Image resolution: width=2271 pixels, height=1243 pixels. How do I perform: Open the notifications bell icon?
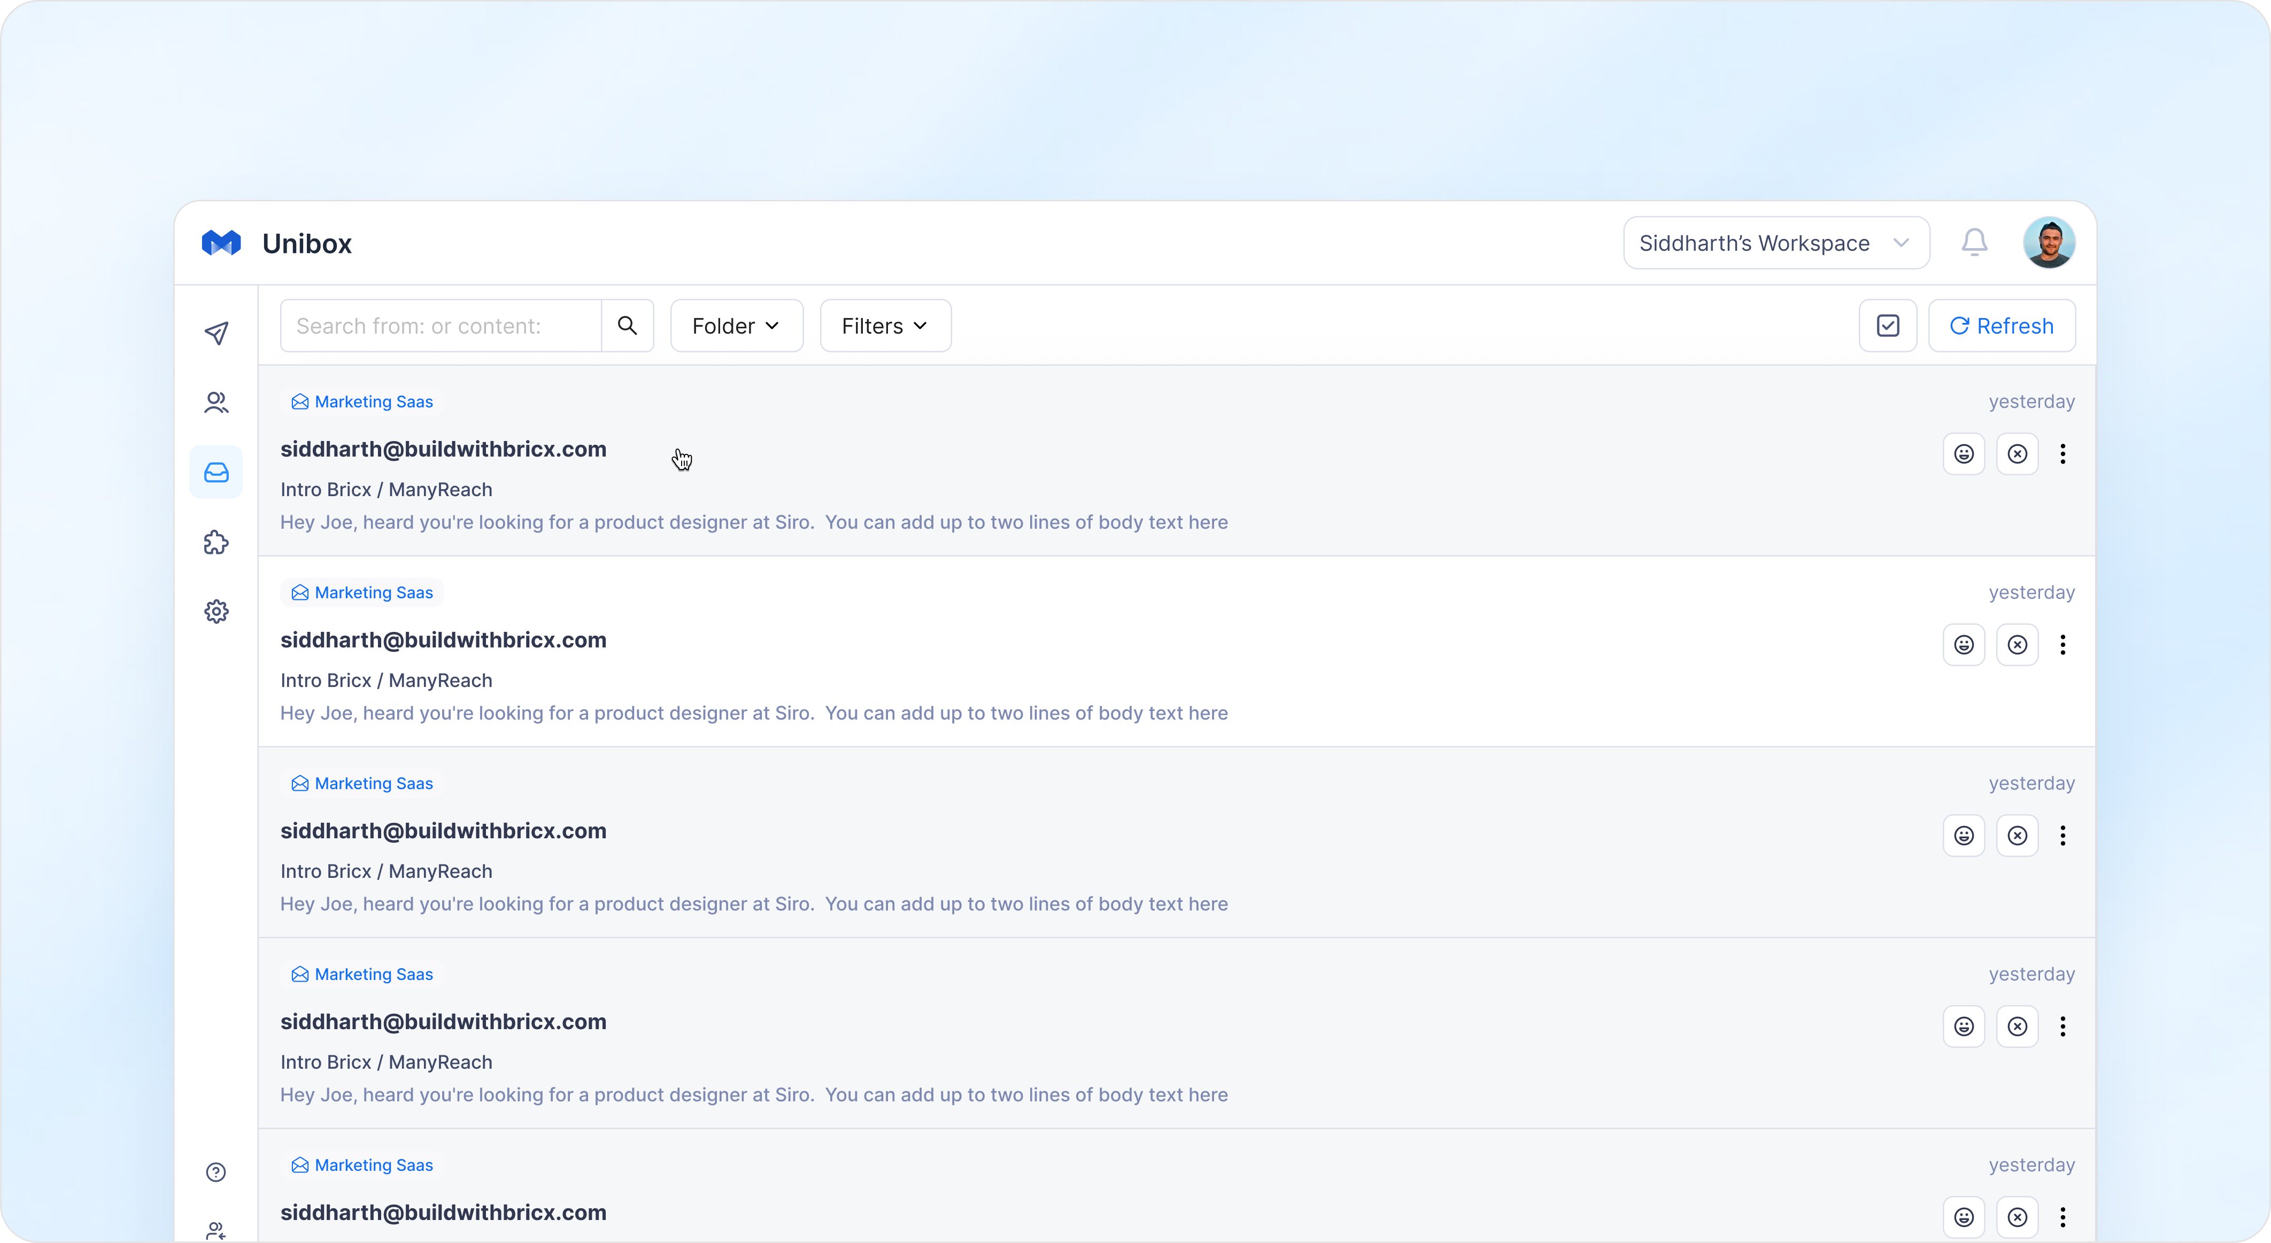(x=1974, y=242)
